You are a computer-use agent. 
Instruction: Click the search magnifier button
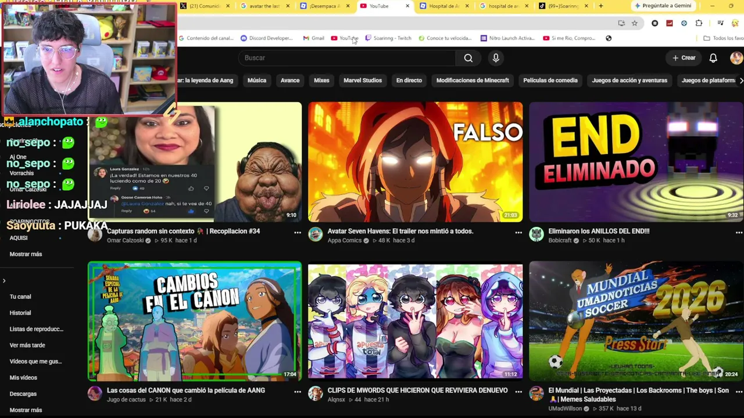pyautogui.click(x=468, y=58)
